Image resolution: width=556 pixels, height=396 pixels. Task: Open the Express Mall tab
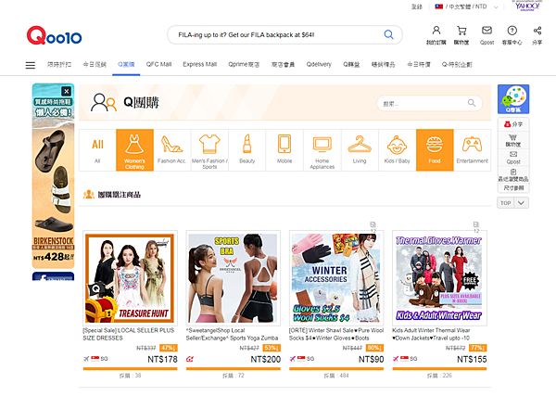pos(199,64)
